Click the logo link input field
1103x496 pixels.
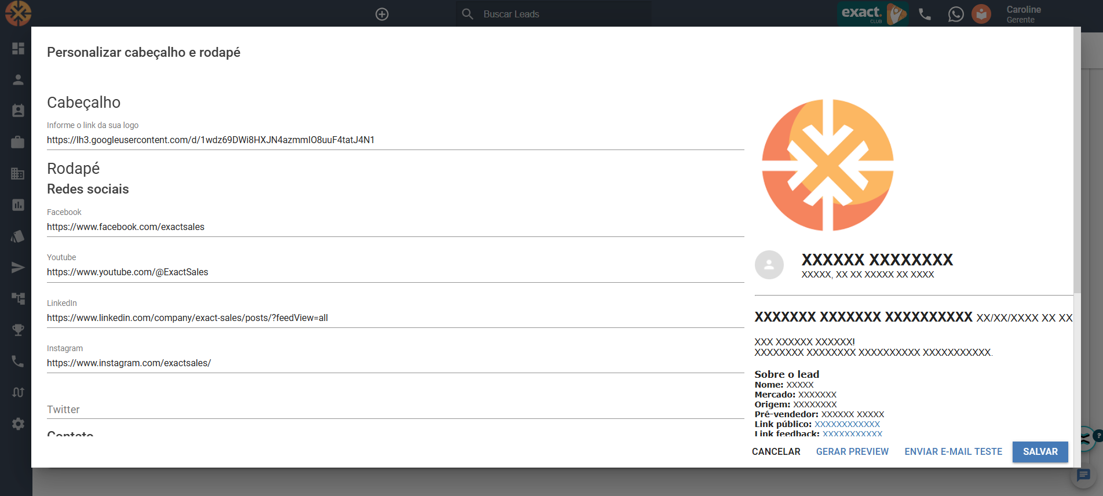(x=396, y=140)
